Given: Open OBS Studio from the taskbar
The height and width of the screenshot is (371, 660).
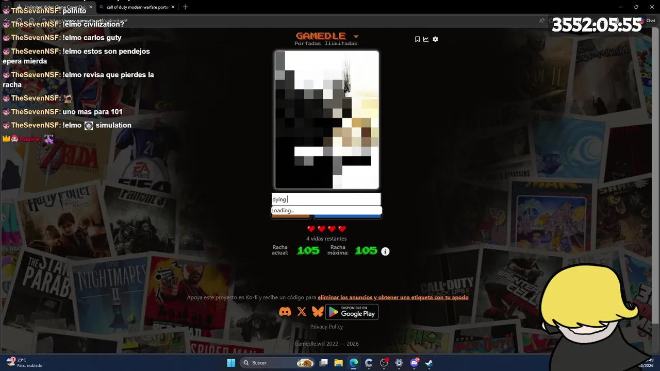Looking at the screenshot, I should pyautogui.click(x=384, y=363).
